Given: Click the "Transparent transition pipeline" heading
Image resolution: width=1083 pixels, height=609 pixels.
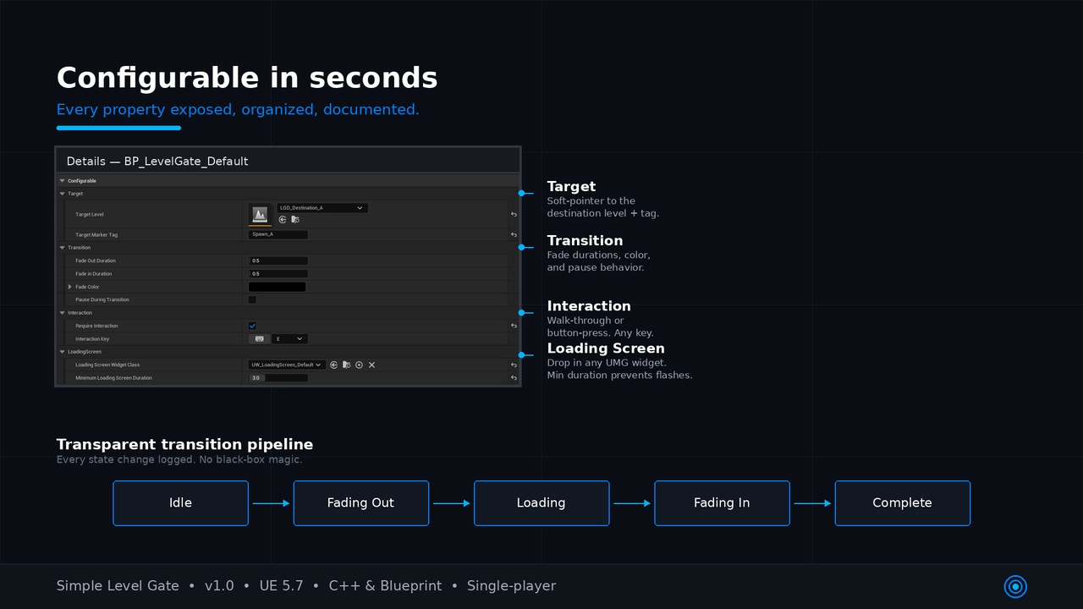Looking at the screenshot, I should coord(184,445).
